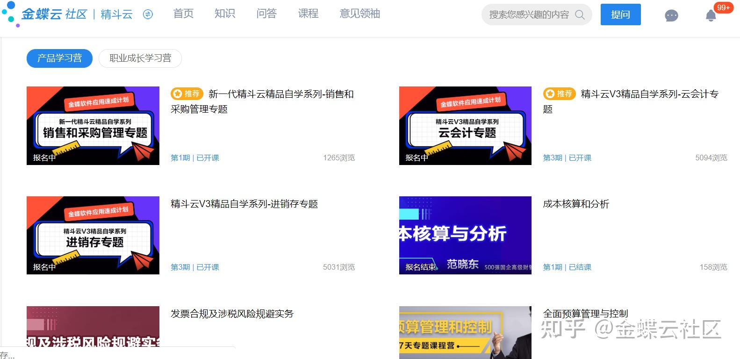The height and width of the screenshot is (359, 740).
Task: Open the 发票合规及涉税风险规避实务 title link
Action: (232, 314)
